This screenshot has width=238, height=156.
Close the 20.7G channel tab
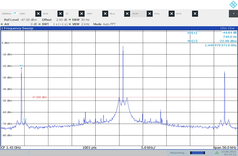pyautogui.click(x=195, y=14)
